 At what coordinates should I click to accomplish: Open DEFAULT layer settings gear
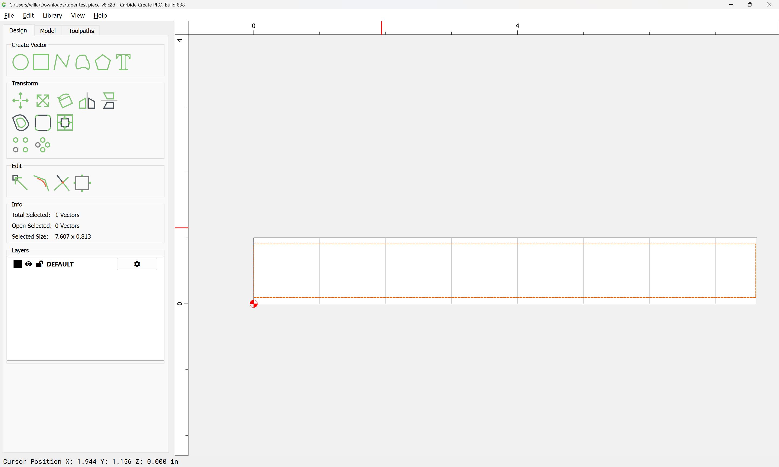137,264
